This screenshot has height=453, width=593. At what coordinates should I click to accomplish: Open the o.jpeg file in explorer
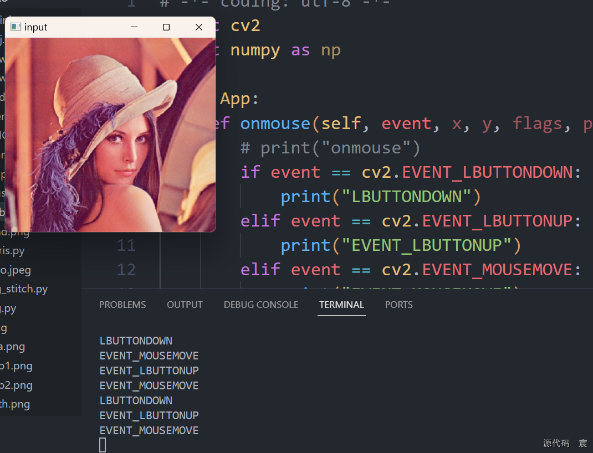16,270
